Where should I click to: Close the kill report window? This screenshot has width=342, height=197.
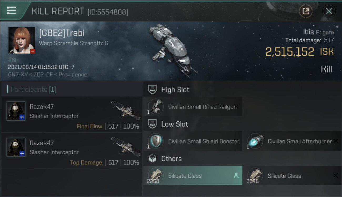pyautogui.click(x=329, y=11)
